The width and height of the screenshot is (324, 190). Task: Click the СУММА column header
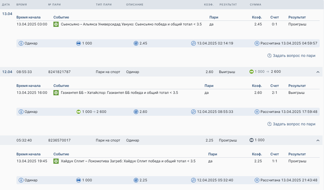(x=255, y=5)
